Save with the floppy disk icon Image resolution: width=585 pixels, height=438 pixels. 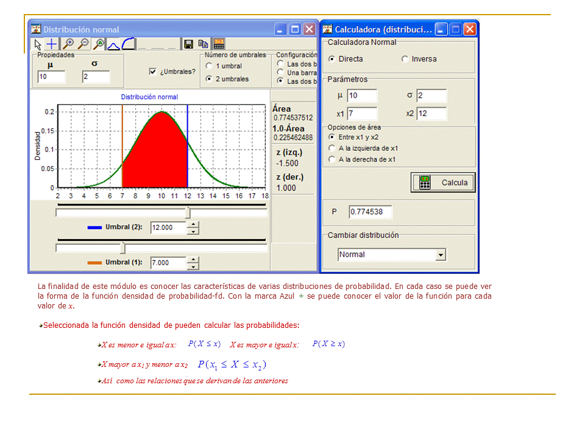coord(189,44)
